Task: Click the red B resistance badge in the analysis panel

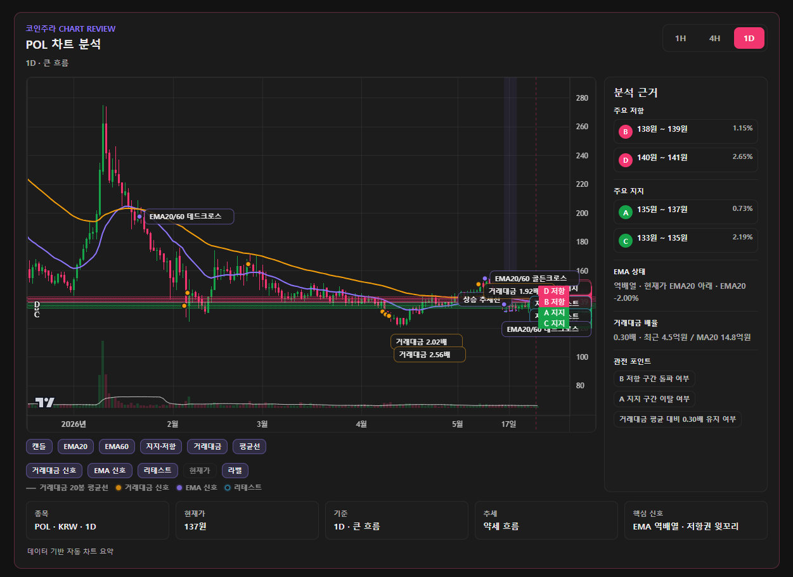Action: click(x=626, y=132)
